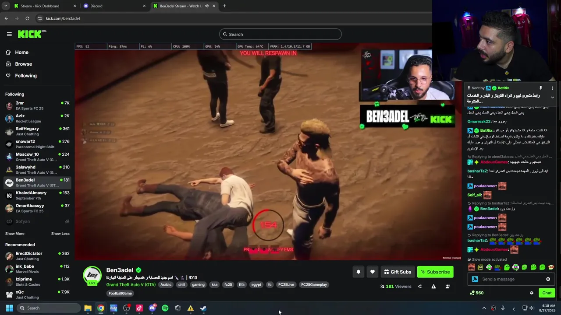Open Spotify from taskbar

165,308
